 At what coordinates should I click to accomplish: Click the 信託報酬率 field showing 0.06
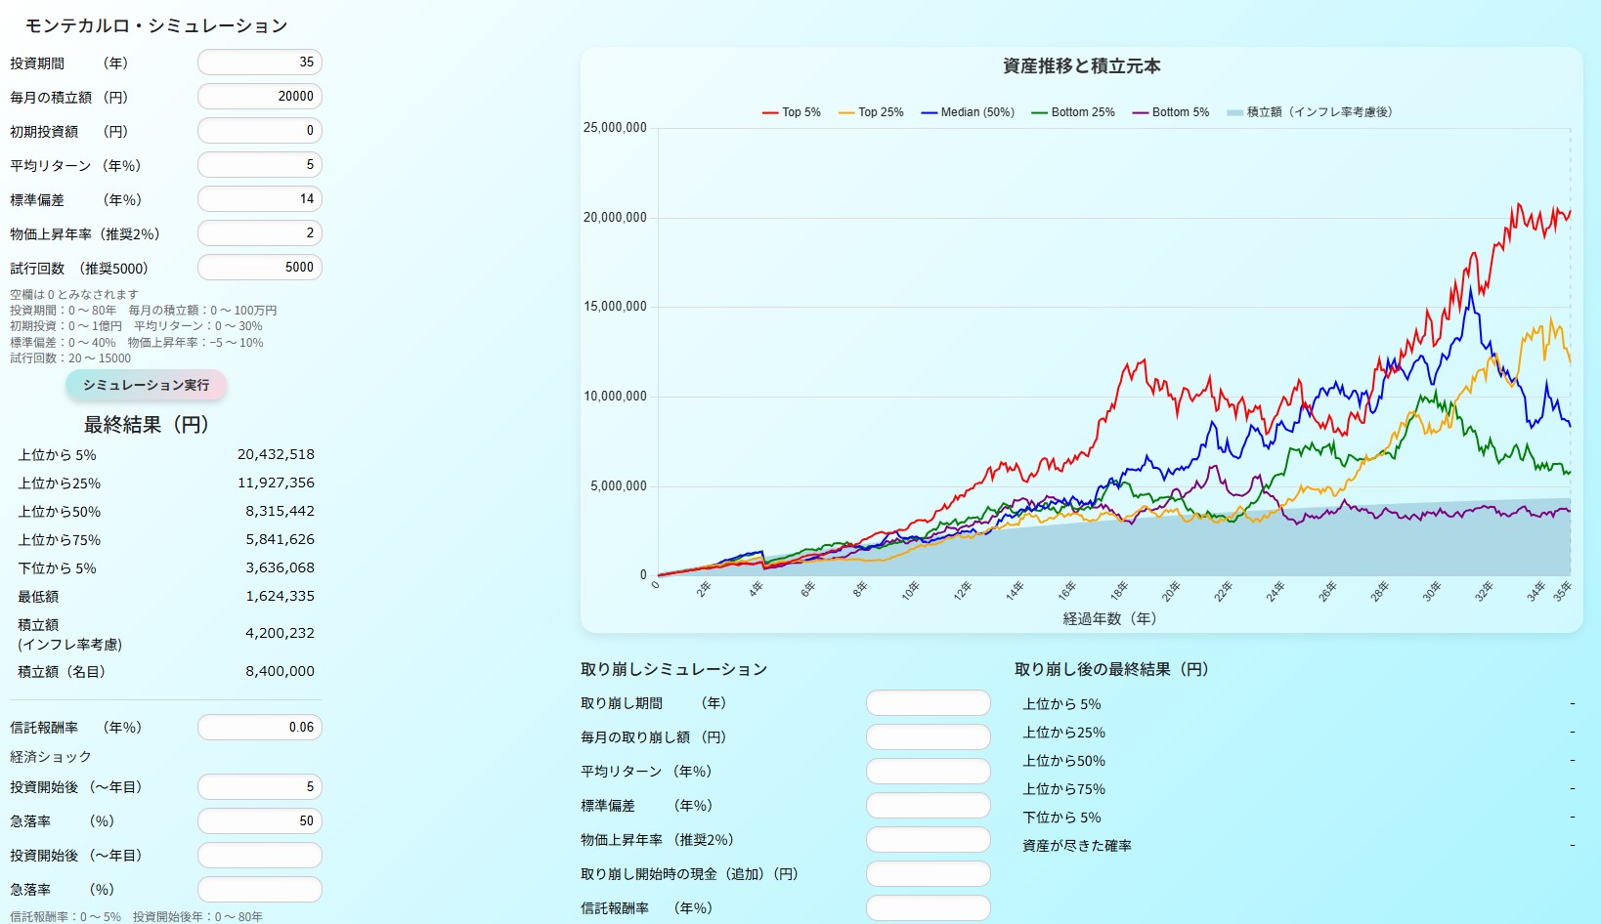tap(260, 728)
